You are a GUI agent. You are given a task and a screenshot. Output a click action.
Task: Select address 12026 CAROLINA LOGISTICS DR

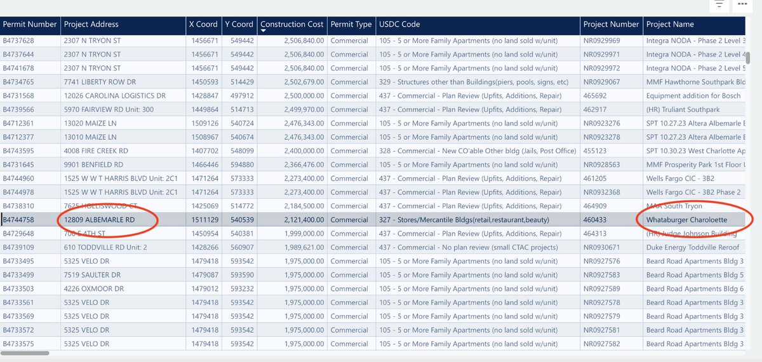[x=115, y=96]
